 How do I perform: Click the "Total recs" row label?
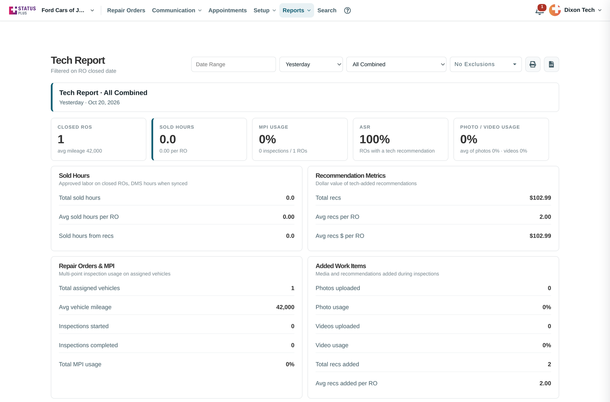click(x=328, y=198)
